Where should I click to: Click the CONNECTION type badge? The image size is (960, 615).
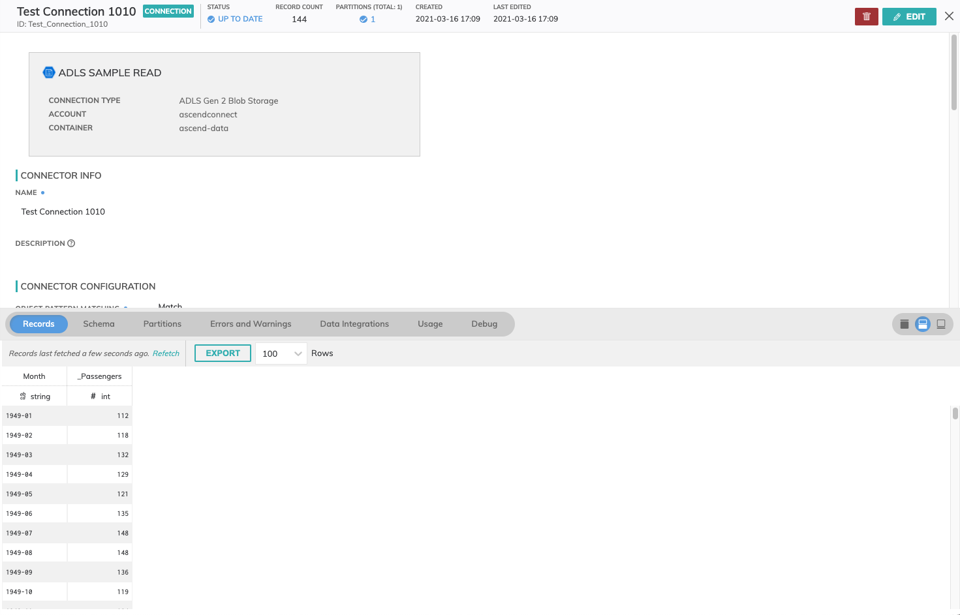click(x=168, y=11)
